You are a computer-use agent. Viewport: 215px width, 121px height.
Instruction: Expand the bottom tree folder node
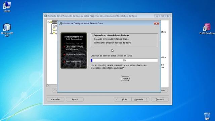click(51, 33)
